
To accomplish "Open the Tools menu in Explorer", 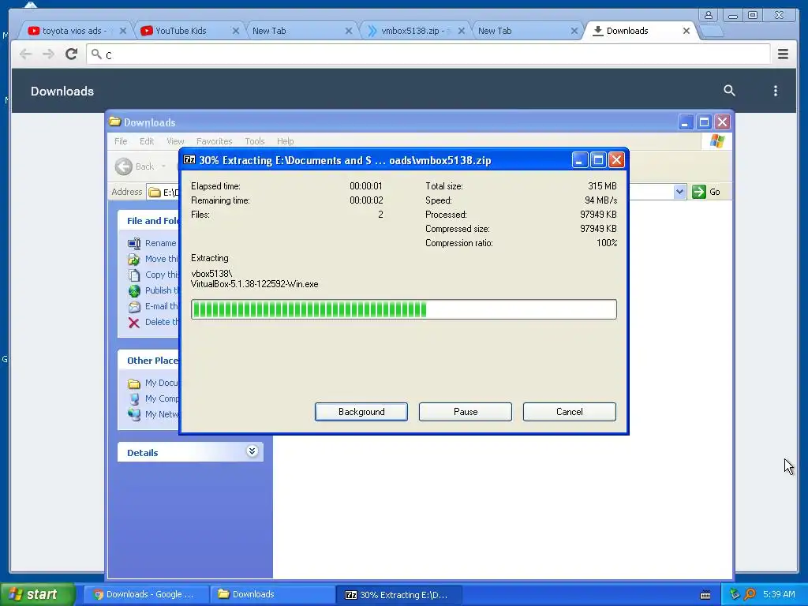I will point(255,141).
